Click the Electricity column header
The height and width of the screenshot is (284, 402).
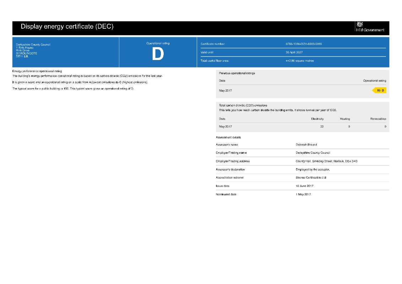(317, 119)
